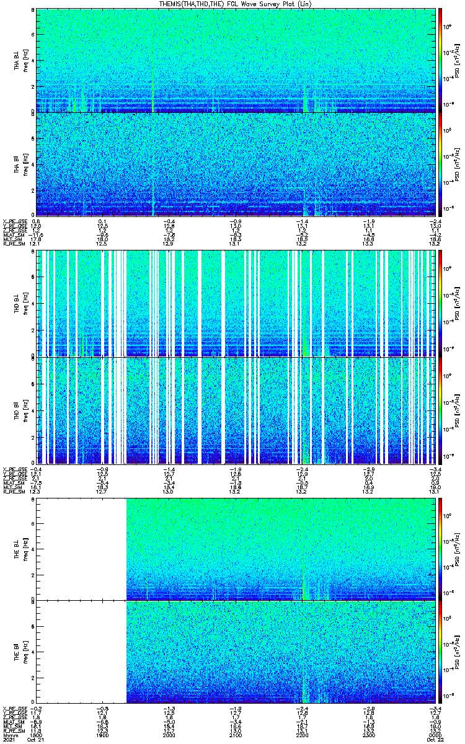Image resolution: width=465 pixels, height=744 pixels.
Task: Click the THD 'R_RE_SM' ephemeris row label
Action: 13,492
